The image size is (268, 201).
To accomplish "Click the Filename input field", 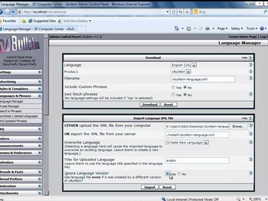I will coord(203,79).
